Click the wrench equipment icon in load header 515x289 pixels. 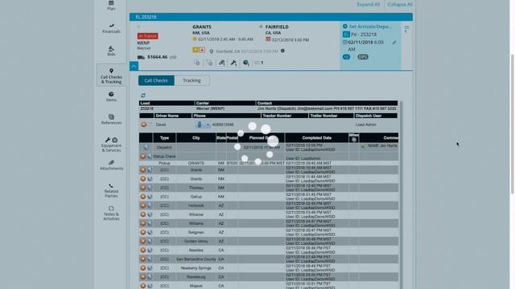click(x=233, y=63)
